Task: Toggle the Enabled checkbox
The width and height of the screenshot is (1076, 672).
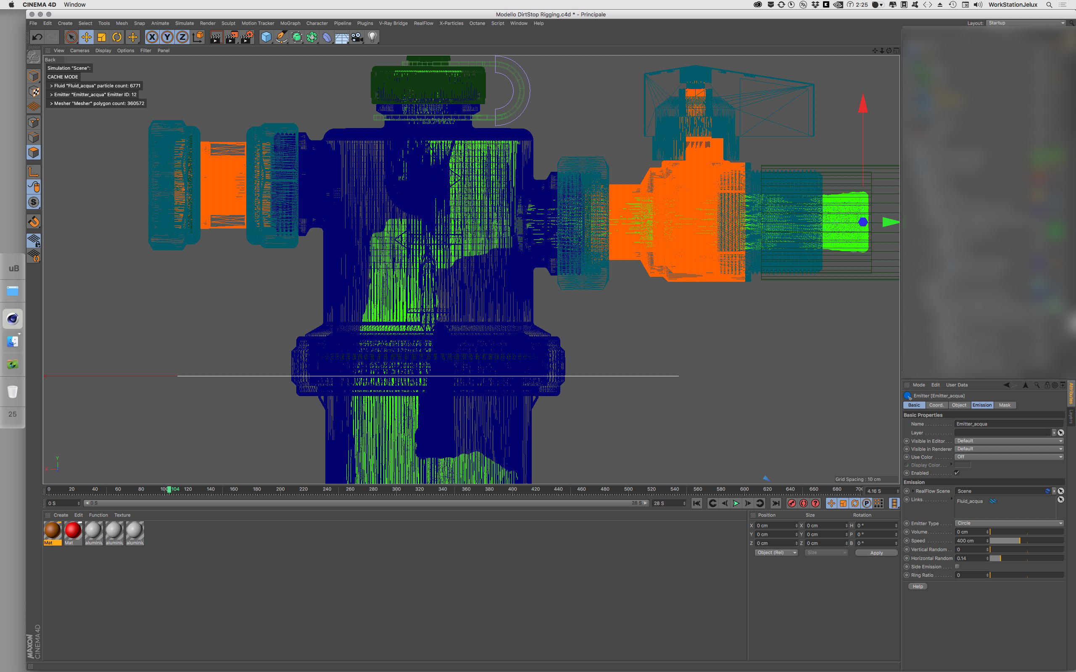Action: (957, 473)
